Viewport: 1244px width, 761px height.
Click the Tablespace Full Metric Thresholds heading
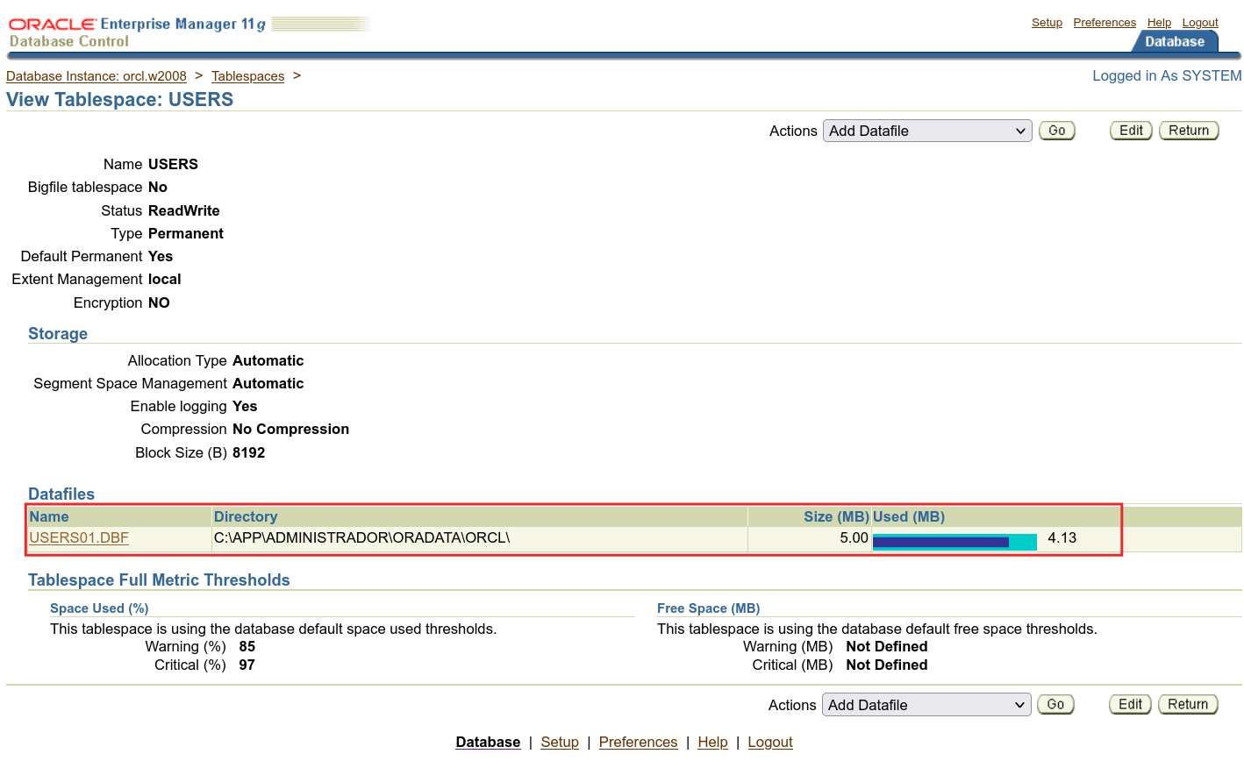(159, 580)
